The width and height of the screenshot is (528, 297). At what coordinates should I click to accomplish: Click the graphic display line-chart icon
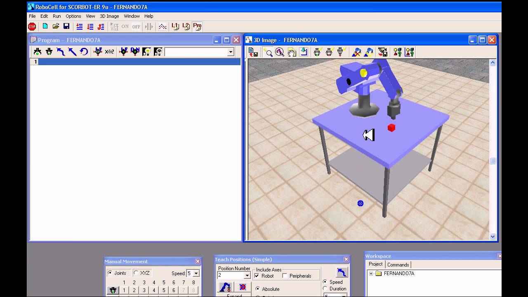(x=163, y=26)
